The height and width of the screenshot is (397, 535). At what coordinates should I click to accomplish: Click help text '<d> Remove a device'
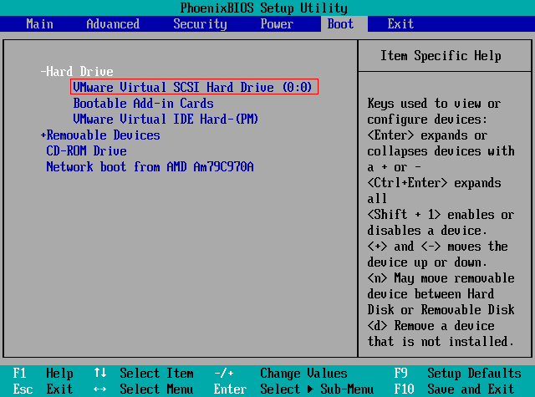coord(431,326)
